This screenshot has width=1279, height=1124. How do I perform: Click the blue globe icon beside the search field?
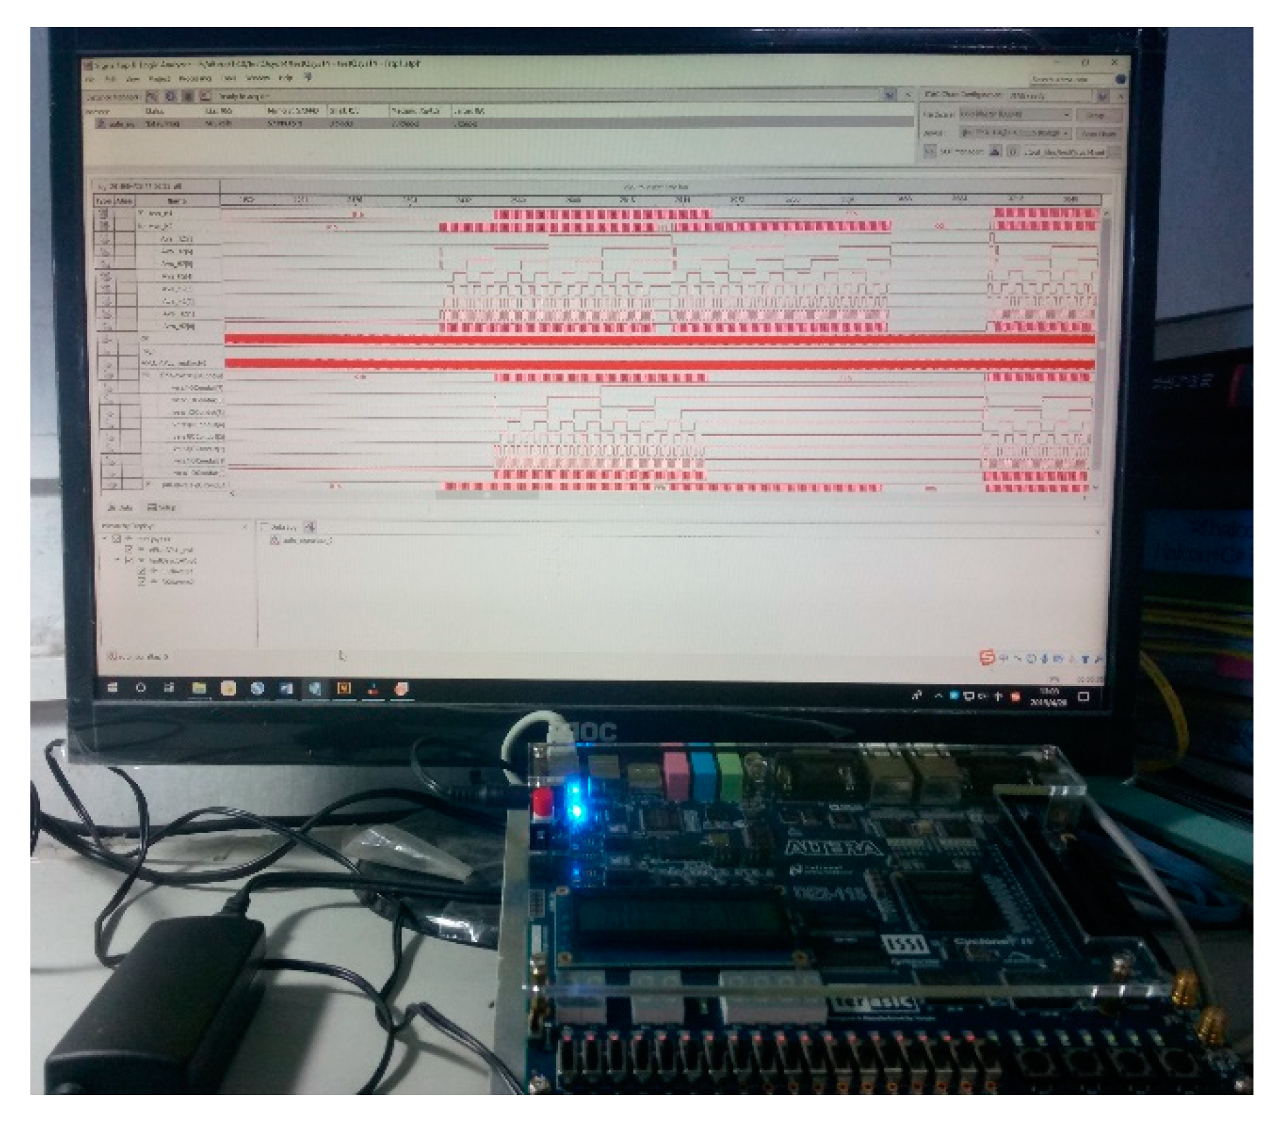tap(1120, 79)
